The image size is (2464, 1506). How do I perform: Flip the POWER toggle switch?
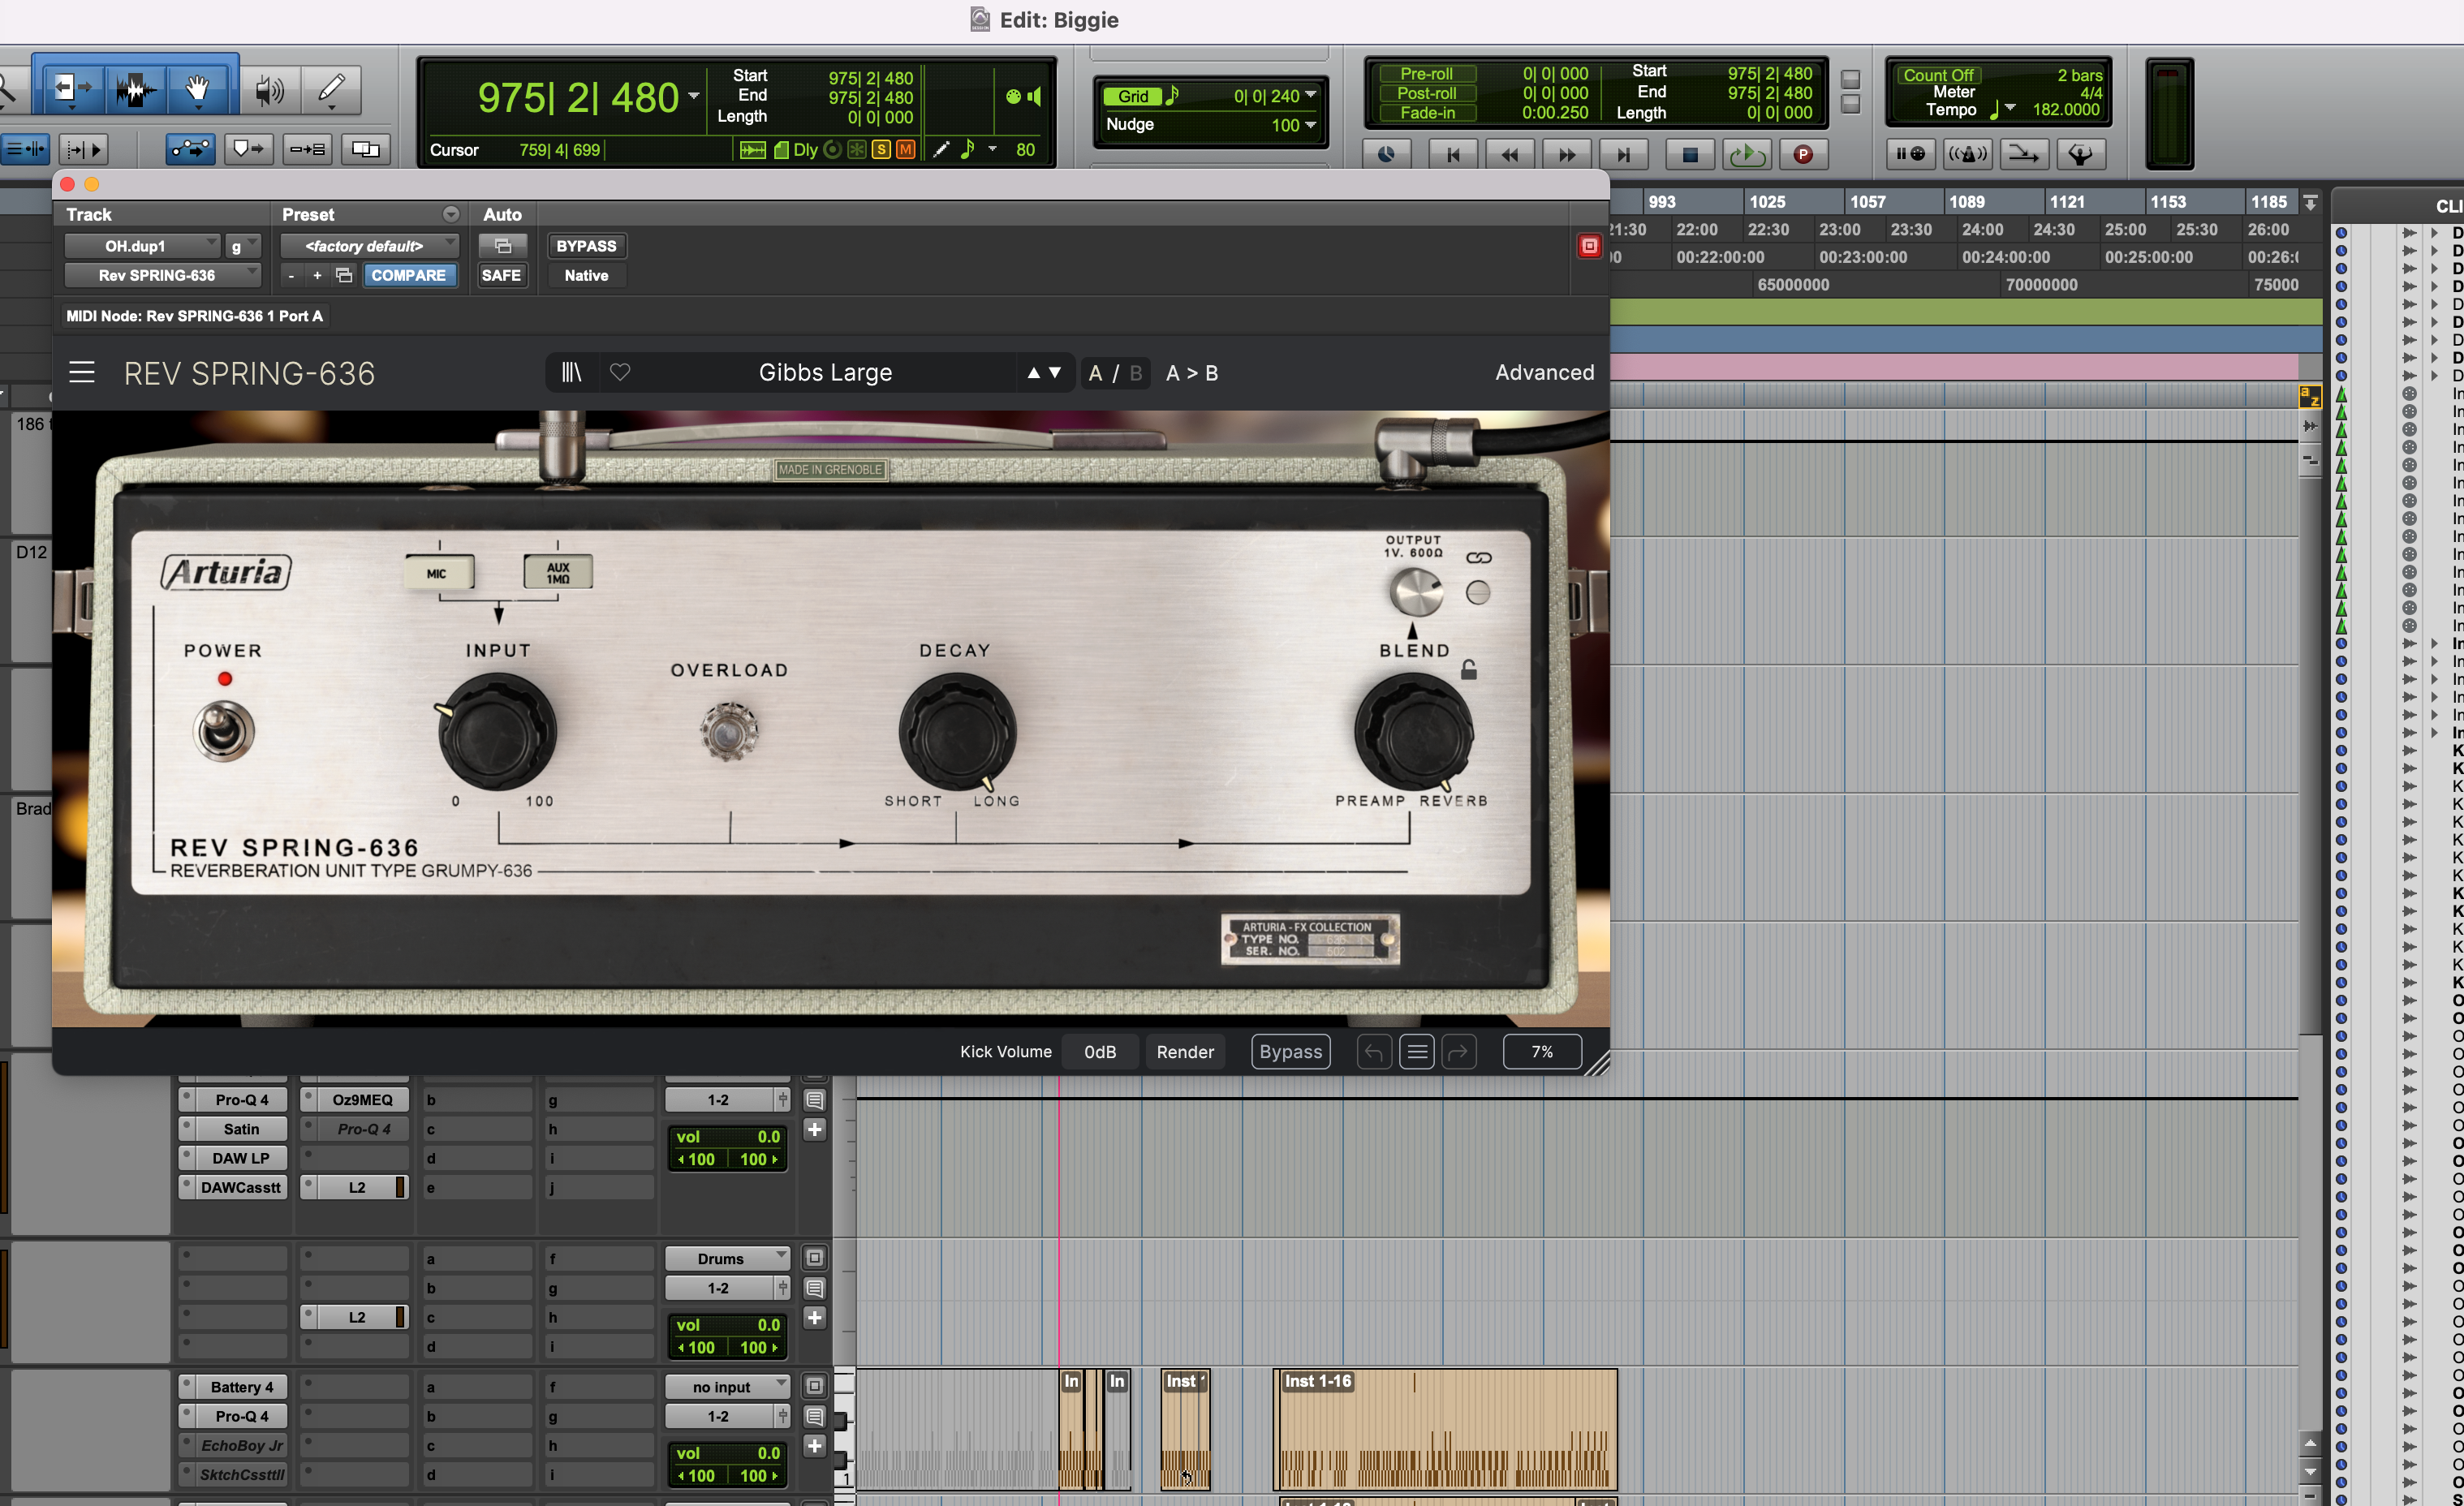224,730
